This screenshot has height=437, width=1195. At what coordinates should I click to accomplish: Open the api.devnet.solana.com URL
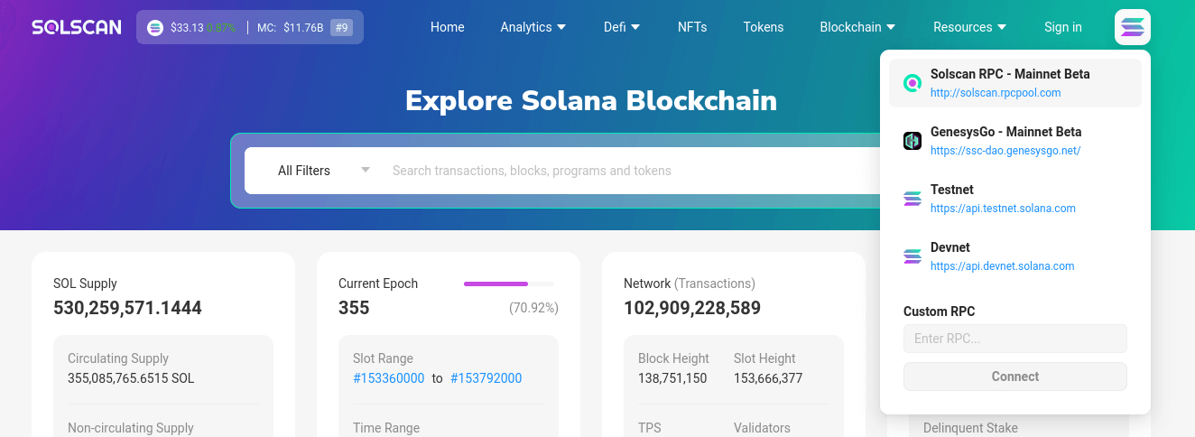(1002, 266)
